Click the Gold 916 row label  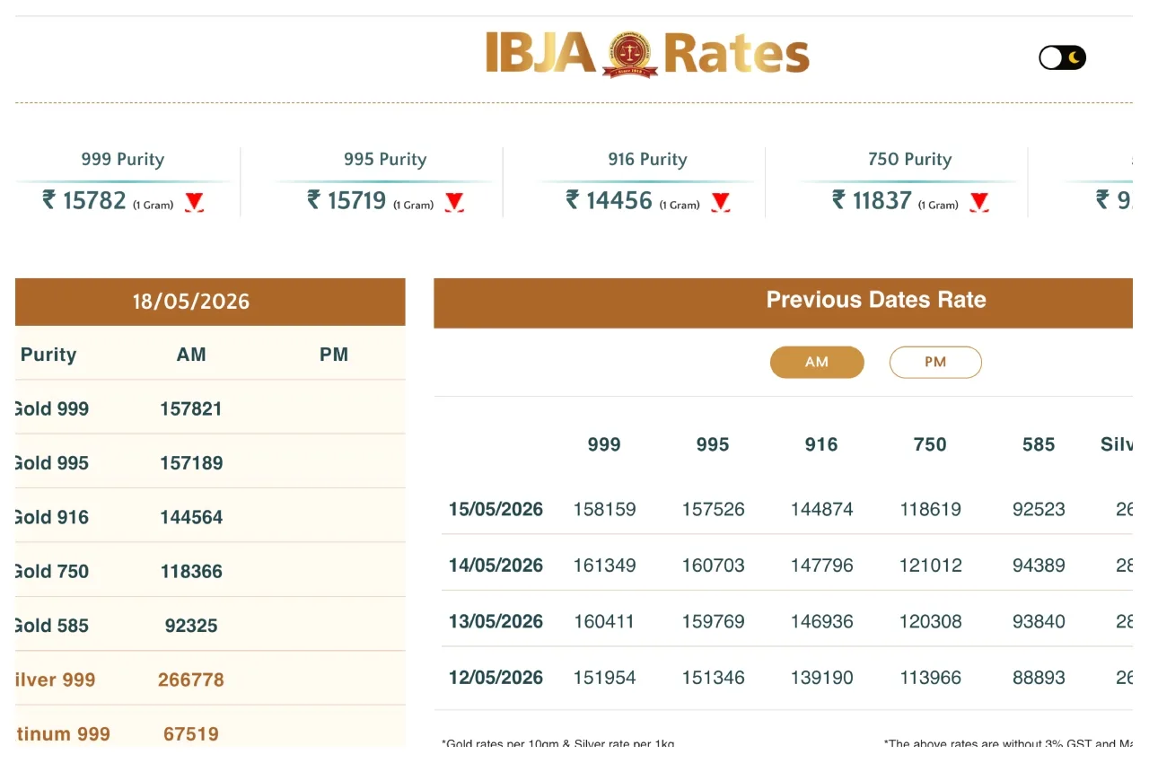[52, 517]
